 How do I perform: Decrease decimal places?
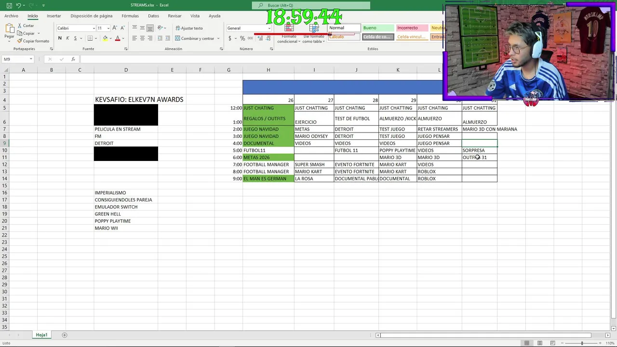(x=267, y=38)
